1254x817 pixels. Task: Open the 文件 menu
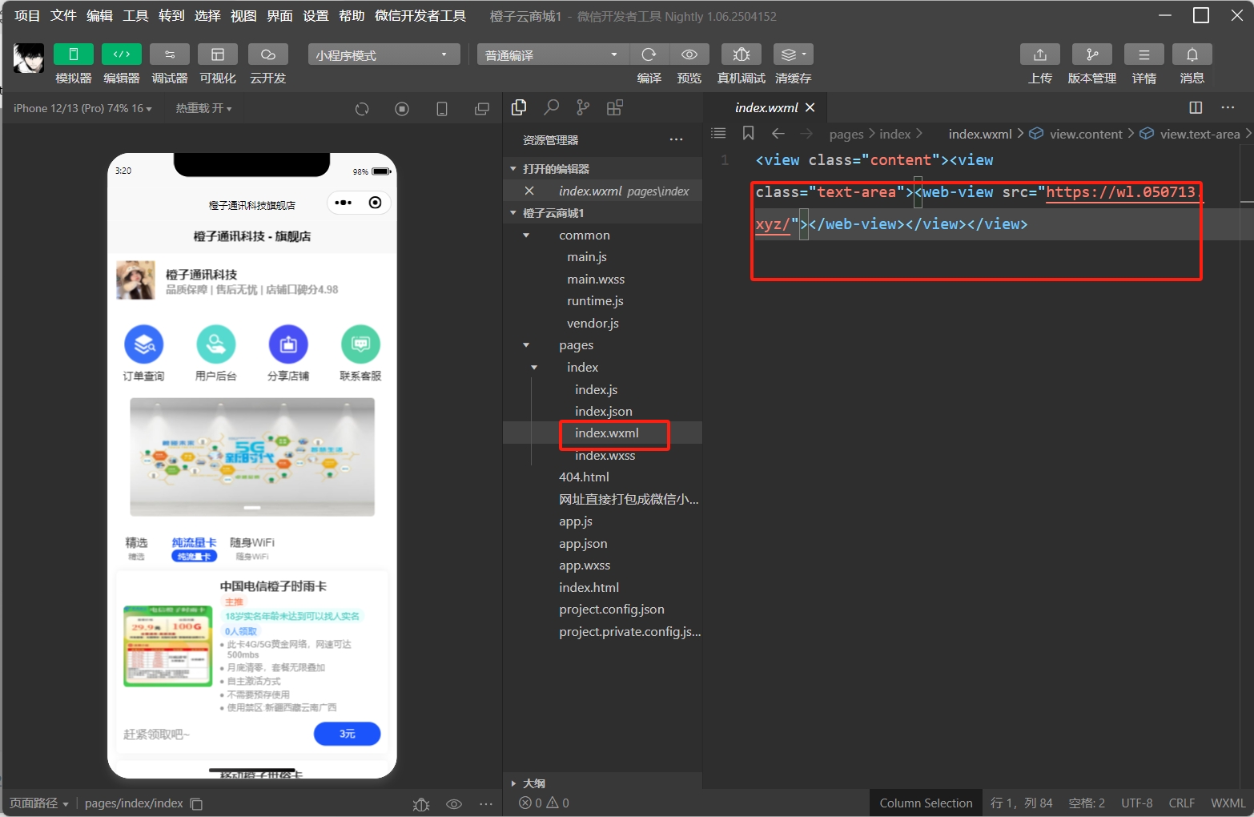tap(63, 16)
